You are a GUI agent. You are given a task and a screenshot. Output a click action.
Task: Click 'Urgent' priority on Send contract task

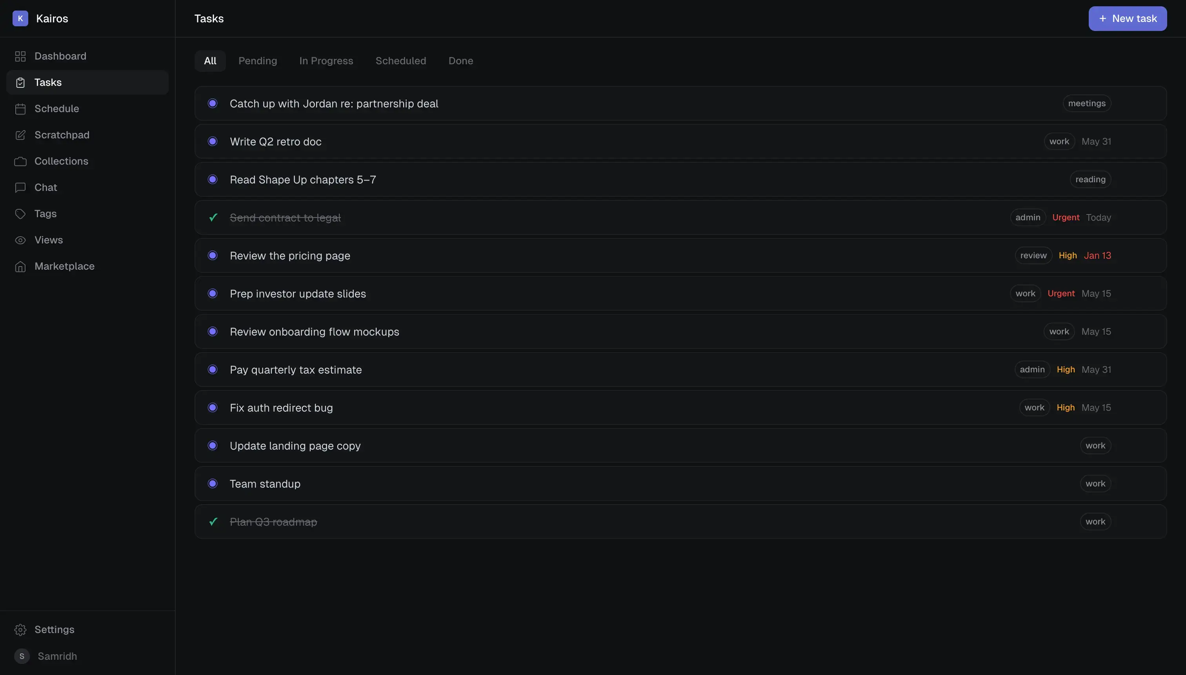point(1066,218)
